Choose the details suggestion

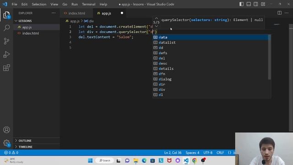(x=211, y=69)
